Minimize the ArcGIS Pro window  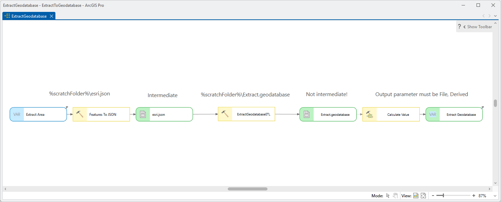(x=463, y=5)
